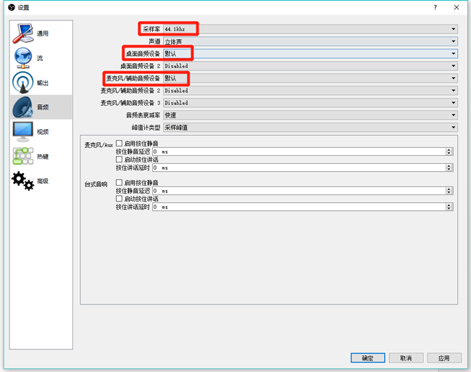Adjust 麦克风/Aux 按住静音延迟 spinner arrows
The width and height of the screenshot is (471, 372).
pos(449,152)
